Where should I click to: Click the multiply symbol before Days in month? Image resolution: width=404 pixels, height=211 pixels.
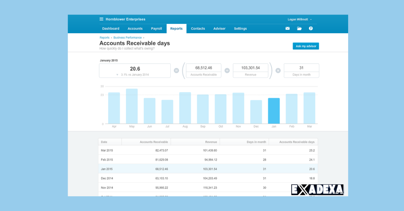coord(278,70)
